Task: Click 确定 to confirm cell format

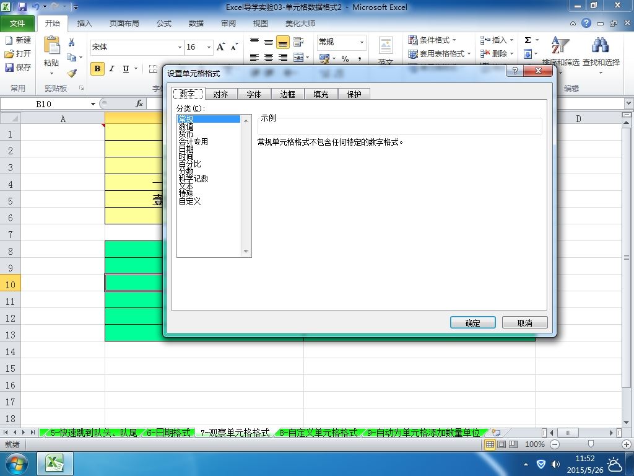Action: coord(472,322)
